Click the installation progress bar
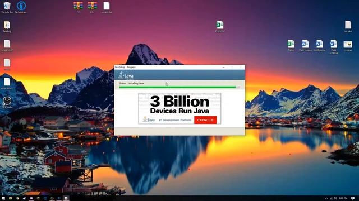Viewport: 359px width, 201px height. point(179,87)
